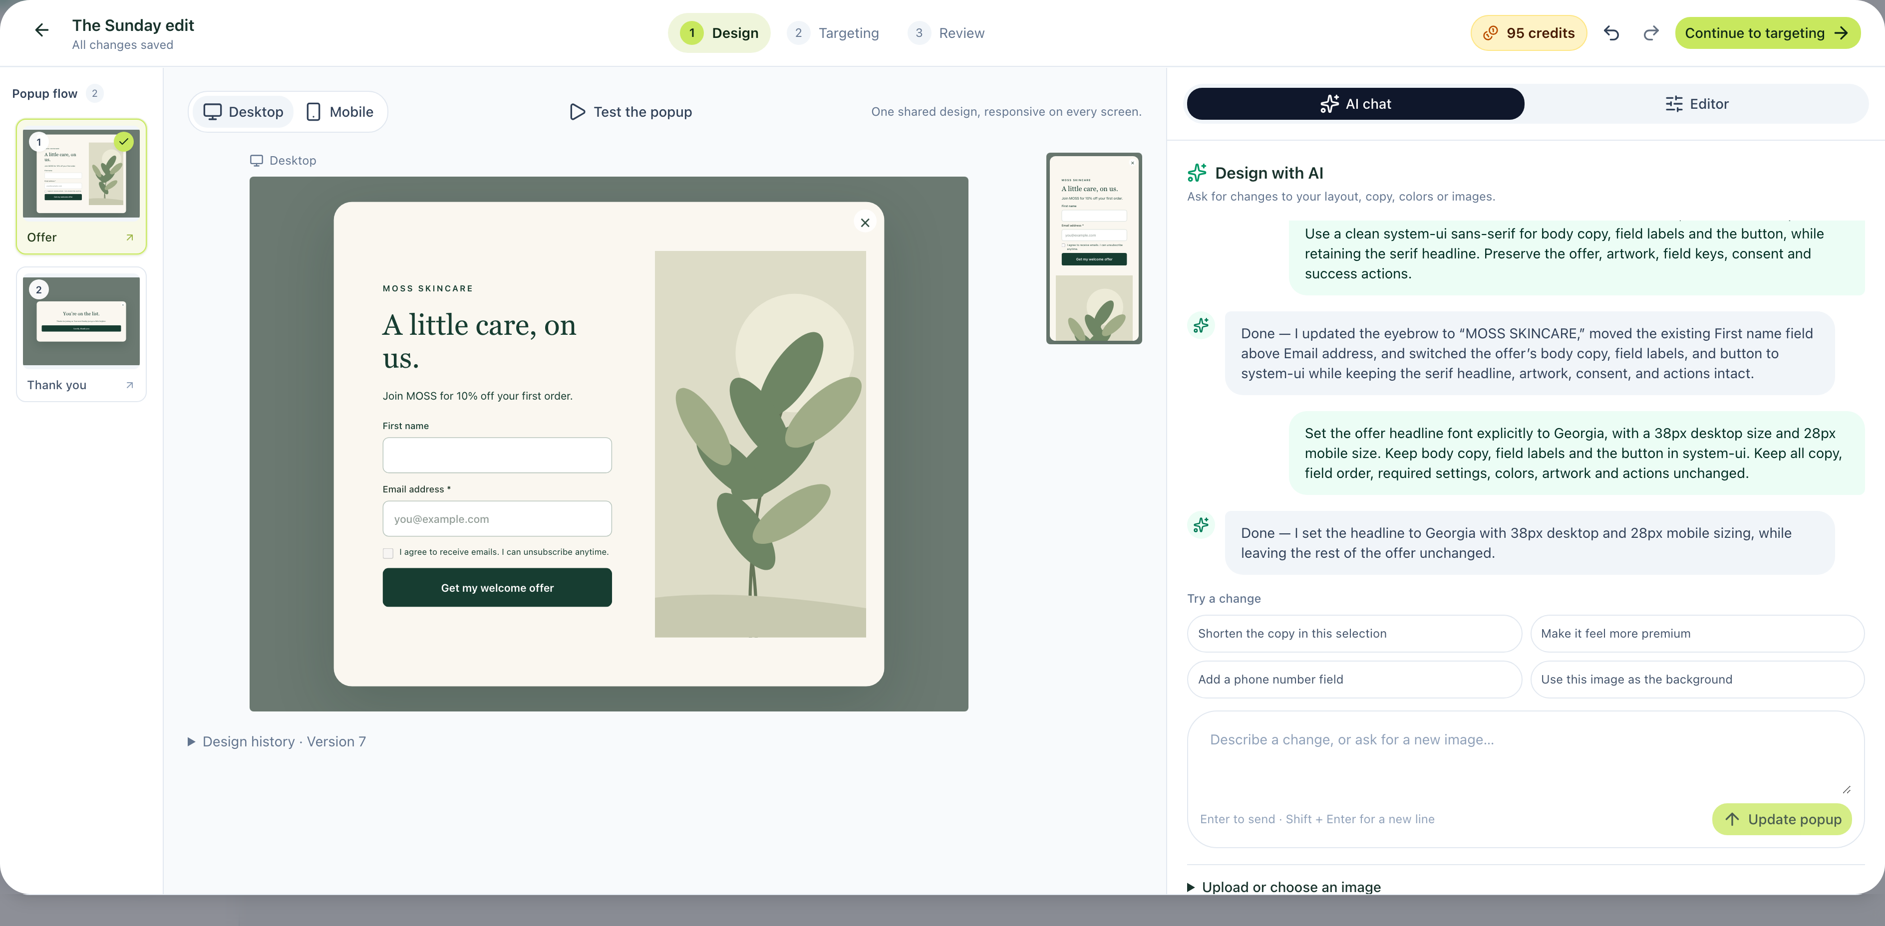Click the Describe a change text box

tap(1525, 760)
